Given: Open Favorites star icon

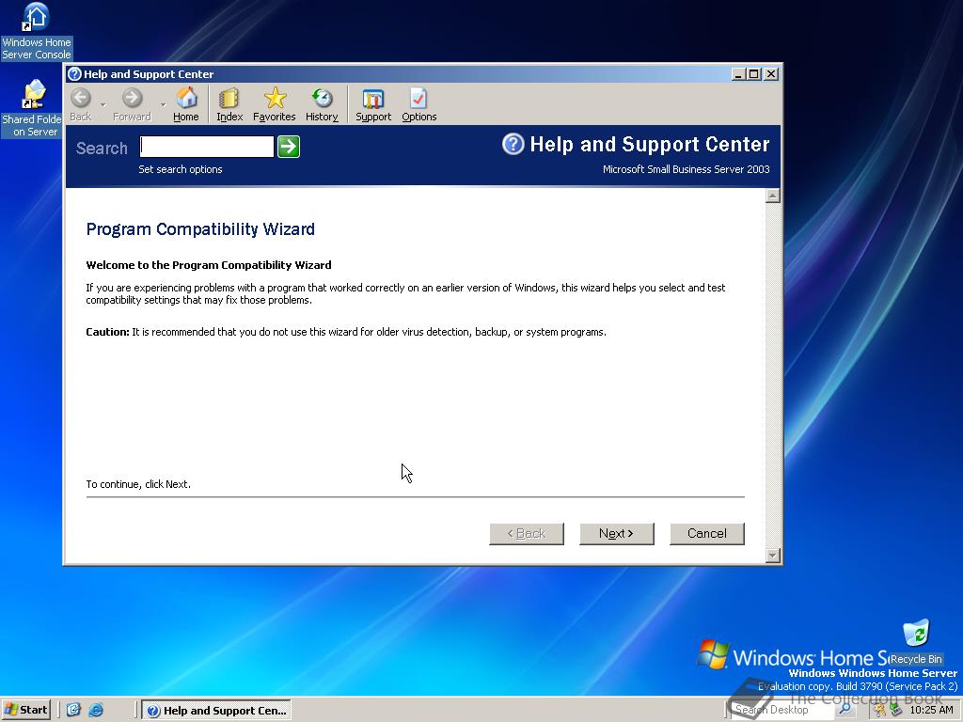Looking at the screenshot, I should [274, 103].
